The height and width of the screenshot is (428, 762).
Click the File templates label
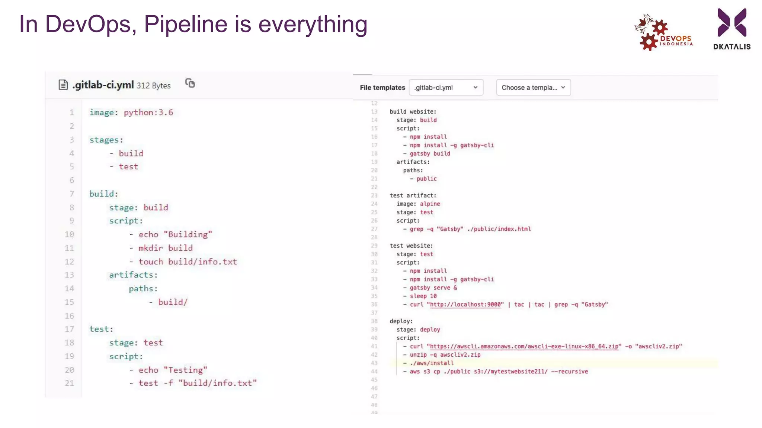point(382,88)
